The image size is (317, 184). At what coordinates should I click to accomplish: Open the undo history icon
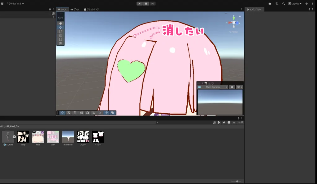pos(276,4)
